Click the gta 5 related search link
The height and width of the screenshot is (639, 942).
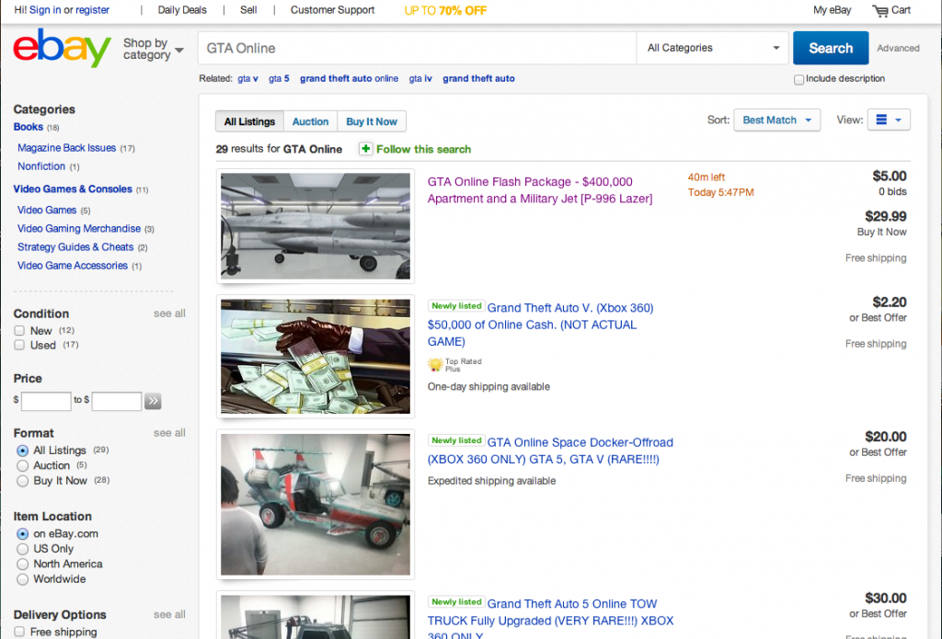click(x=279, y=78)
